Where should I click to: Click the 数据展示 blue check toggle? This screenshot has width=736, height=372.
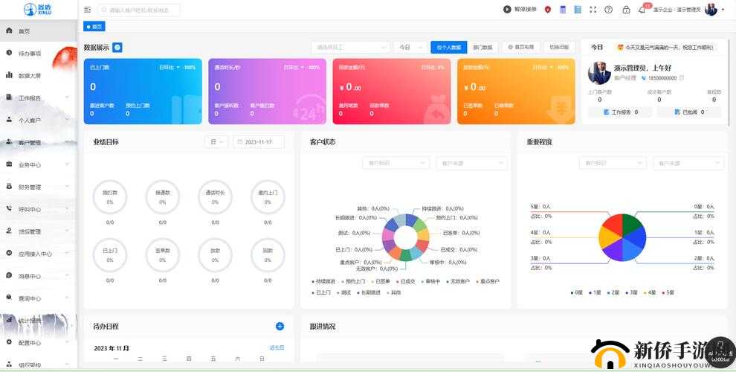pos(117,48)
